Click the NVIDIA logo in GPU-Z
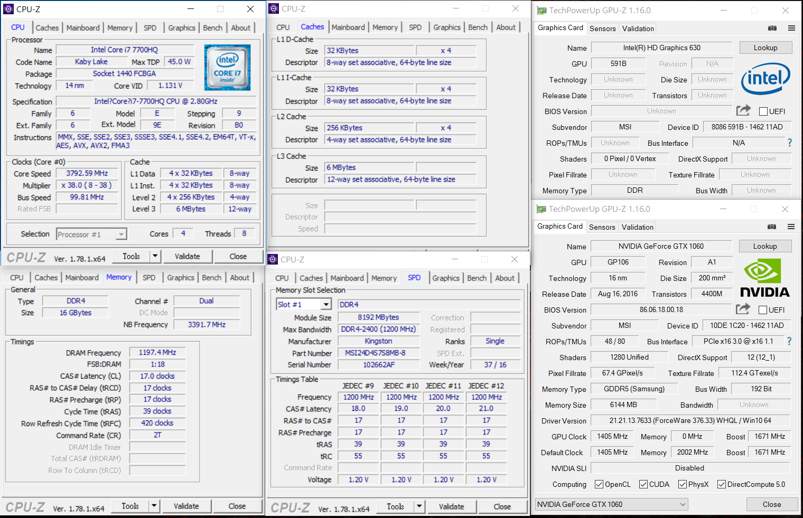The width and height of the screenshot is (803, 518). click(765, 278)
